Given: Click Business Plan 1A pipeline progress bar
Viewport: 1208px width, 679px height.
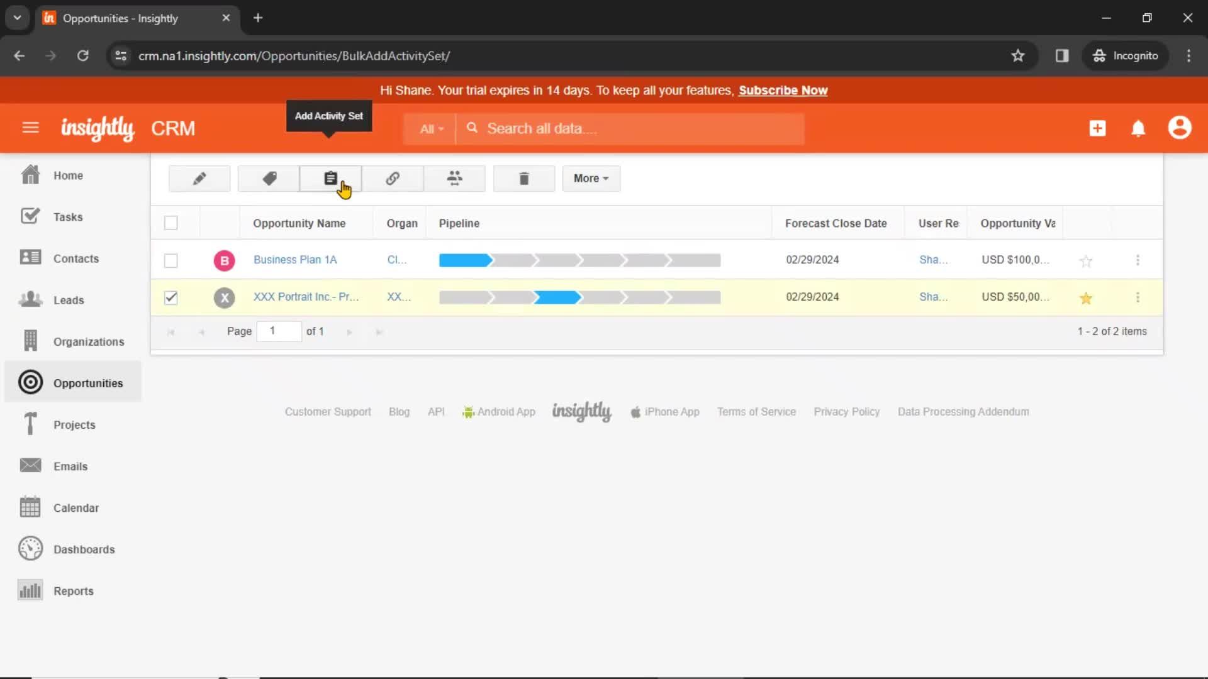Looking at the screenshot, I should coord(579,260).
